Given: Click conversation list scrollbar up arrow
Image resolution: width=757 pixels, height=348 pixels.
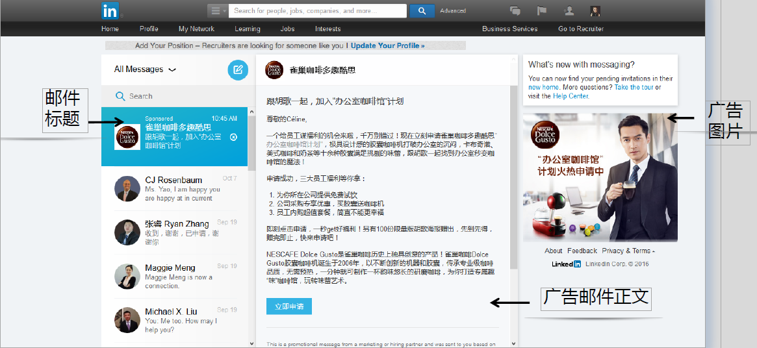Looking at the screenshot, I should coord(251,112).
